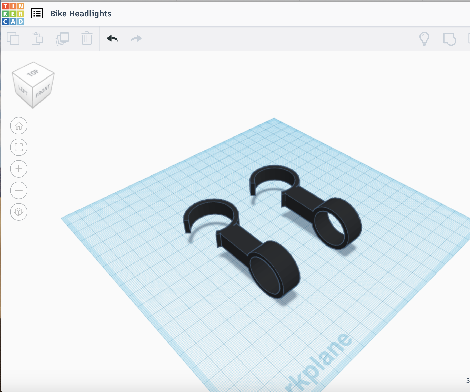Image resolution: width=470 pixels, height=392 pixels.
Task: Fit the view to the selection
Action: [x=18, y=147]
